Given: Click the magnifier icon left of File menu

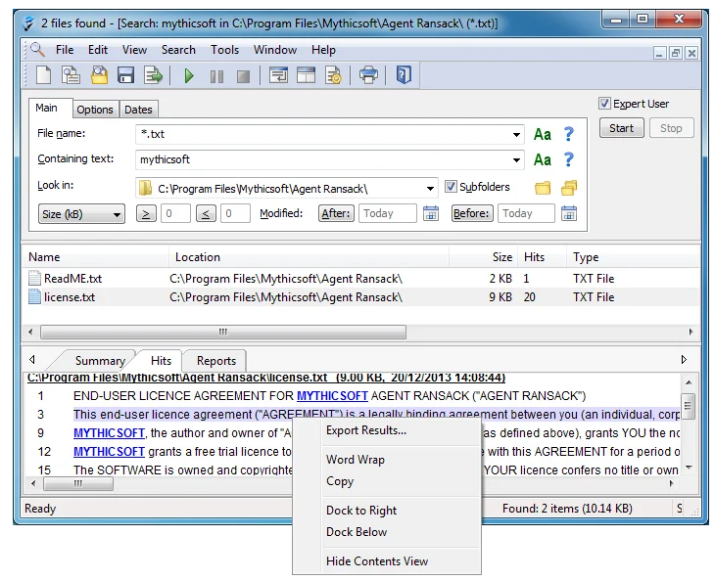Looking at the screenshot, I should 37,49.
